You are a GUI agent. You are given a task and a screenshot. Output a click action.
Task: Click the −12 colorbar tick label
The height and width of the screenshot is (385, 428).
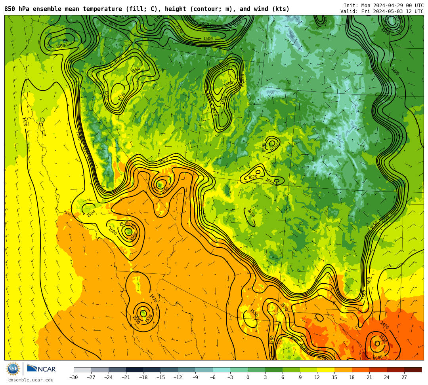coord(178,377)
